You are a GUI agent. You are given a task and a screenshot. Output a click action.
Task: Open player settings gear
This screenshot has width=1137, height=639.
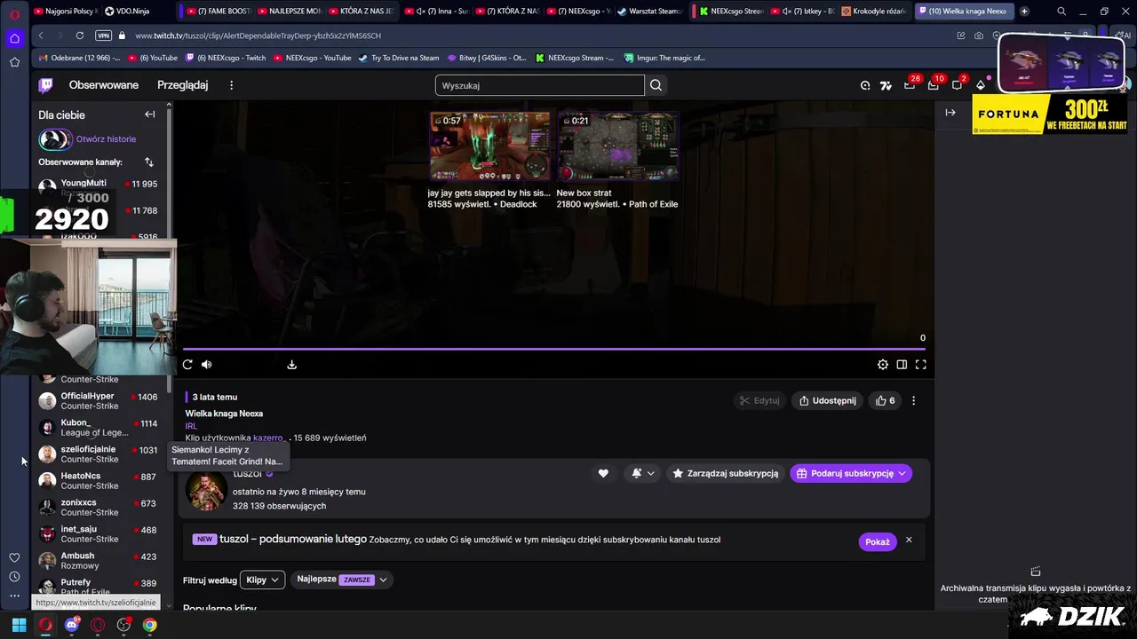(882, 364)
